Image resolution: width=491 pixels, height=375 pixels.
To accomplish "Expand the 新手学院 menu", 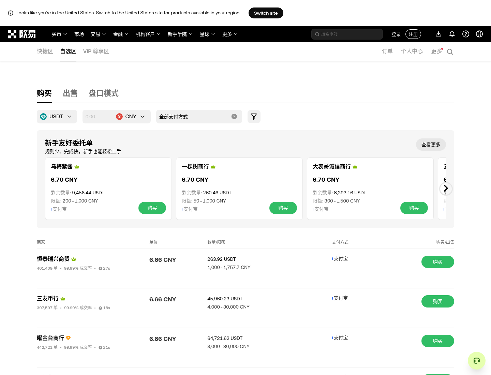I will pos(180,34).
